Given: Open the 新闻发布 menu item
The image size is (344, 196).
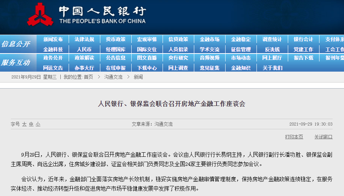Looking at the screenshot, I should [x=53, y=40].
